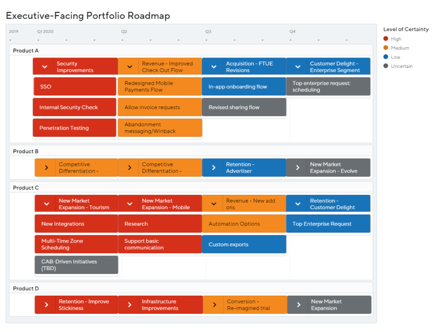Expand the Retention - Advertiser group
Viewport: 442px width, 332px height.
pyautogui.click(x=214, y=168)
